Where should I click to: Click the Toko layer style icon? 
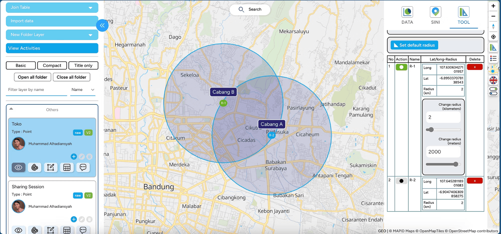[x=35, y=167]
